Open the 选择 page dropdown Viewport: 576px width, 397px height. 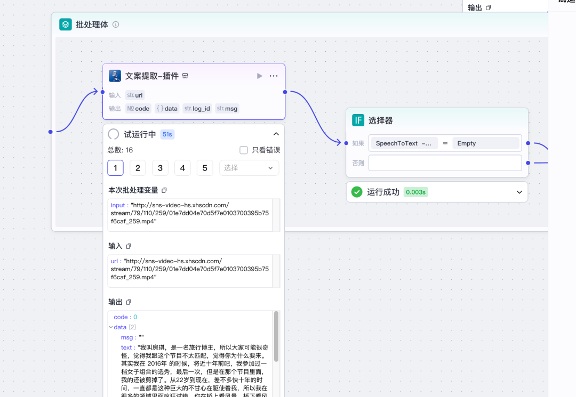tap(249, 168)
